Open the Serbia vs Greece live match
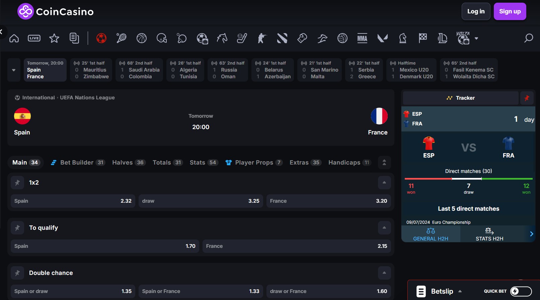This screenshot has height=300, width=540. (364, 70)
